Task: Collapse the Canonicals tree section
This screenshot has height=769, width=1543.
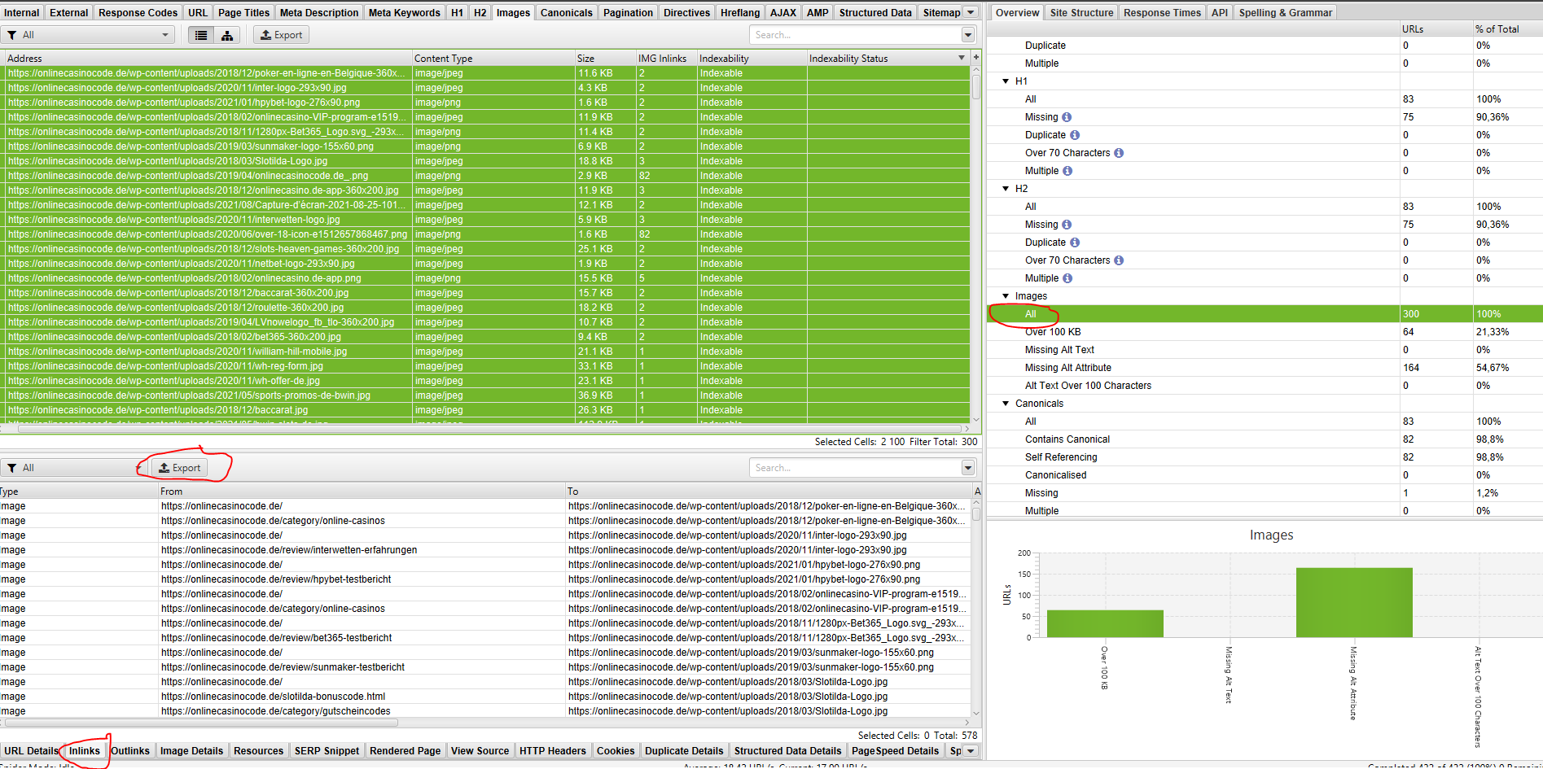Action: click(1006, 404)
